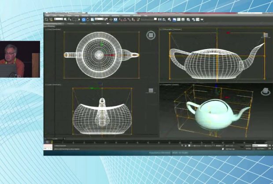Click the ViewCube in the Perspective viewport
This screenshot has width=273, height=184.
[x=266, y=92]
